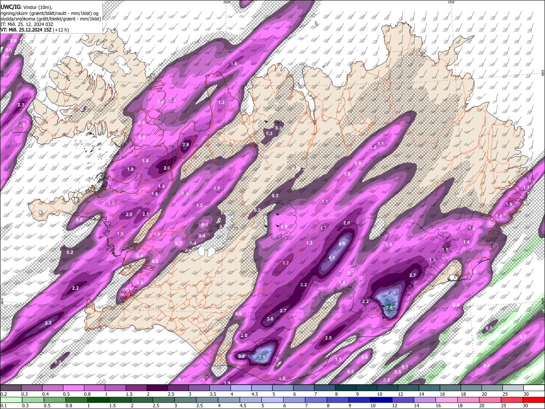Pick the bright pink 0.5 snow legend swatch
545x409 pixels.
pos(74,388)
